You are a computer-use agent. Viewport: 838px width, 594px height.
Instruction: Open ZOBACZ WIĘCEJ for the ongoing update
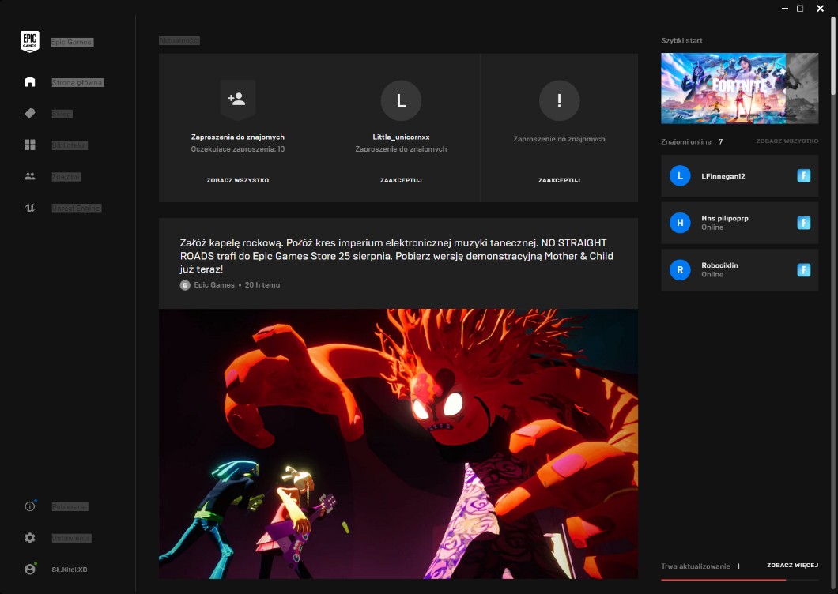coord(792,566)
